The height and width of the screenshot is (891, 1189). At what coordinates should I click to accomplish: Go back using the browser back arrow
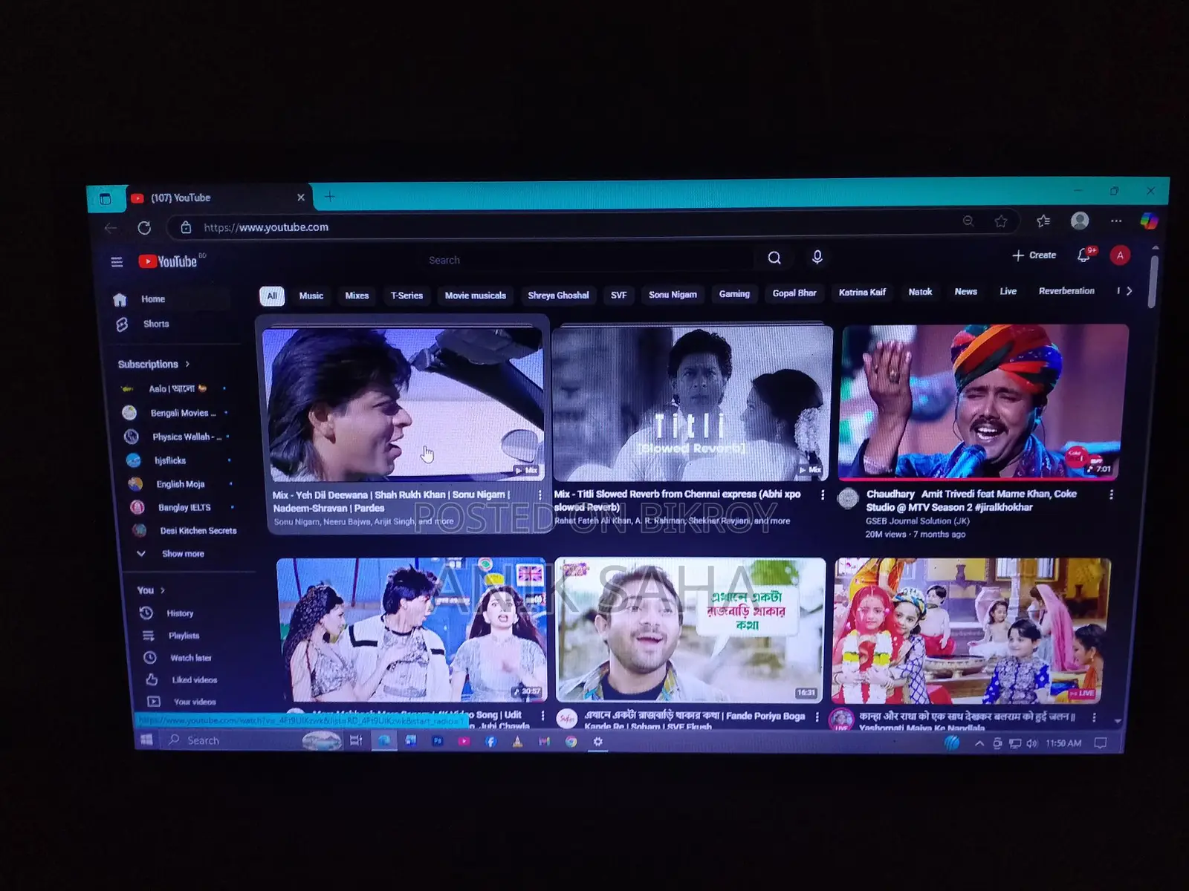111,227
